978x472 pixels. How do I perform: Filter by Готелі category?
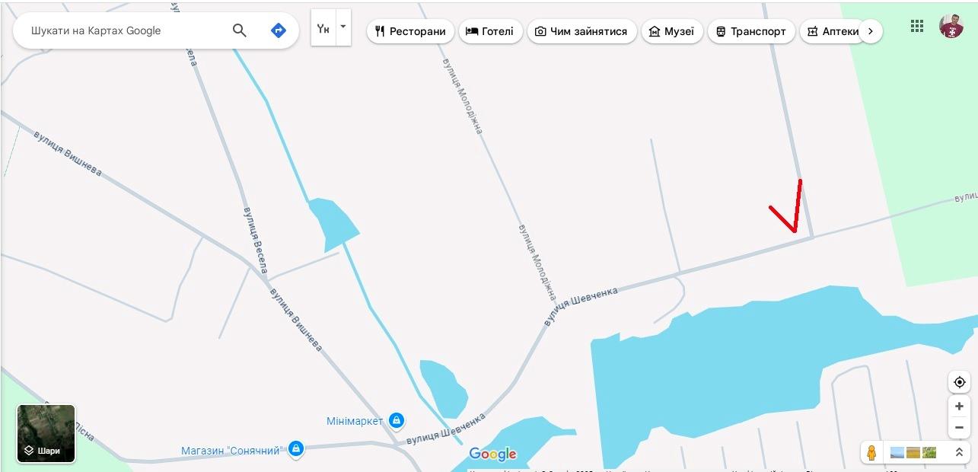click(490, 31)
